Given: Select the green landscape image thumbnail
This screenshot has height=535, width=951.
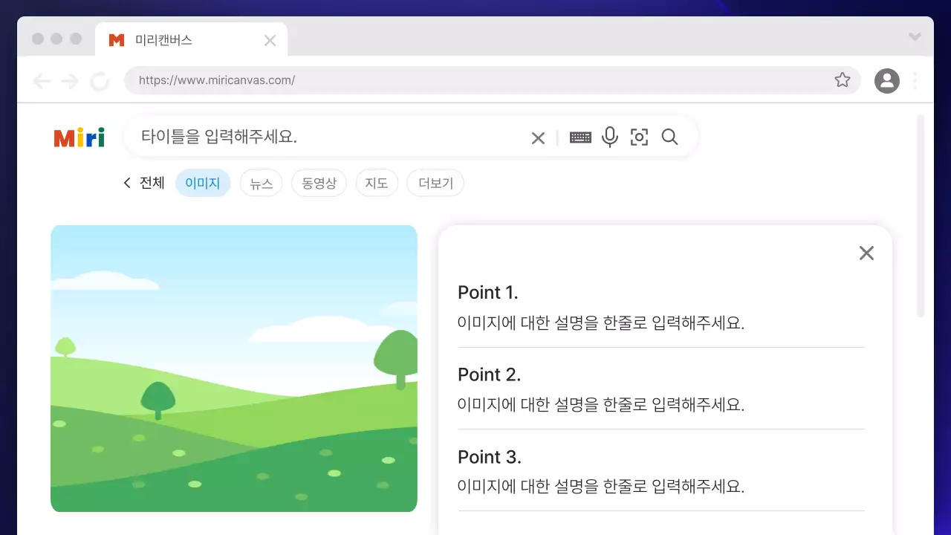Looking at the screenshot, I should tap(234, 368).
